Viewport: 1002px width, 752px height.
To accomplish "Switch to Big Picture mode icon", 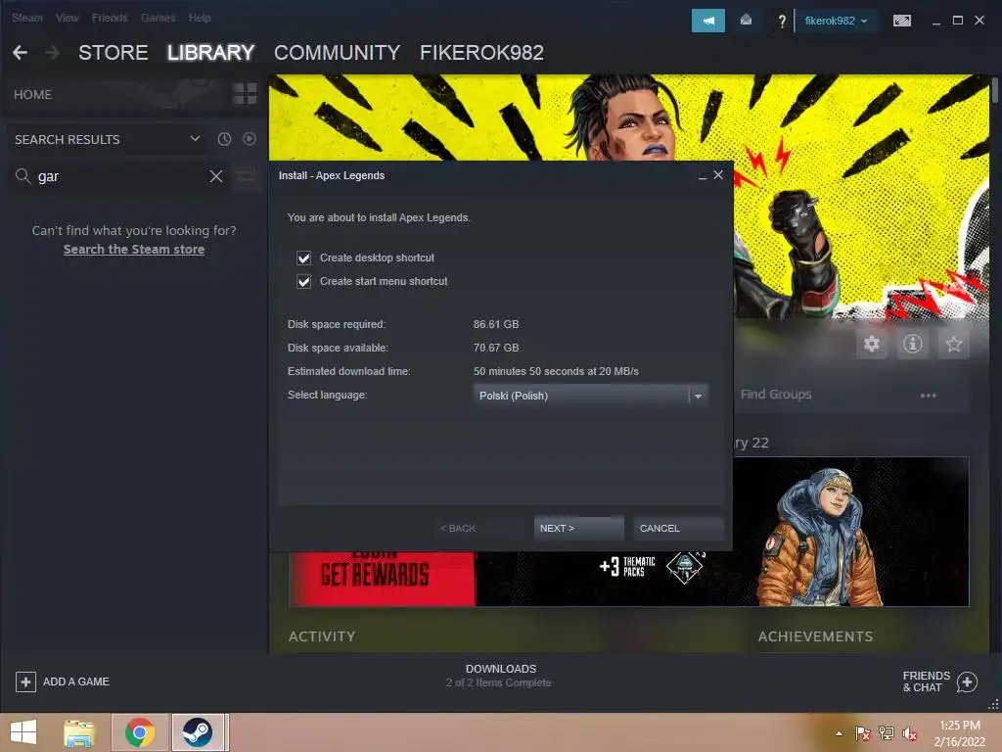I will click(901, 22).
